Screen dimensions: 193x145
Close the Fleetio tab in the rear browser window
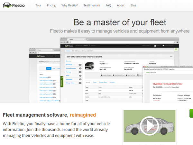[x=52, y=50]
